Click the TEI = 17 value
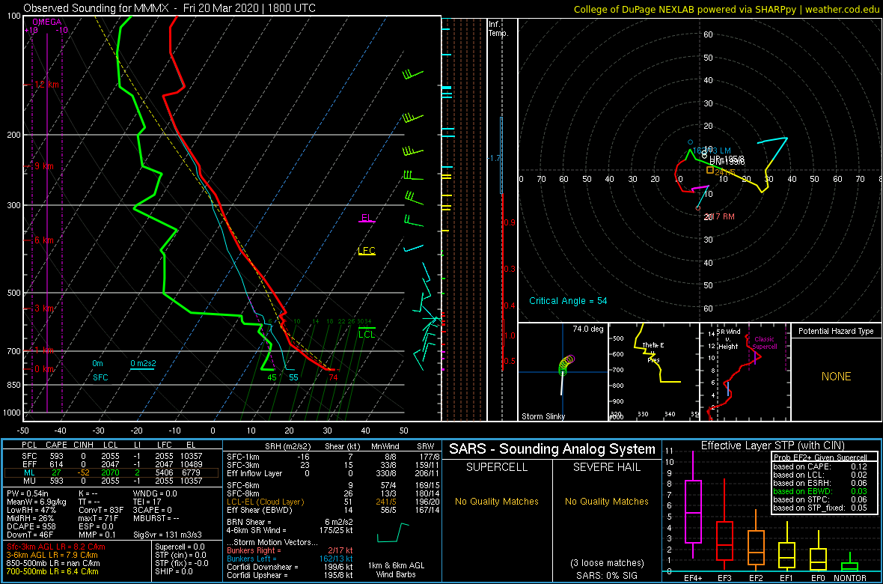The image size is (883, 584). 148,501
